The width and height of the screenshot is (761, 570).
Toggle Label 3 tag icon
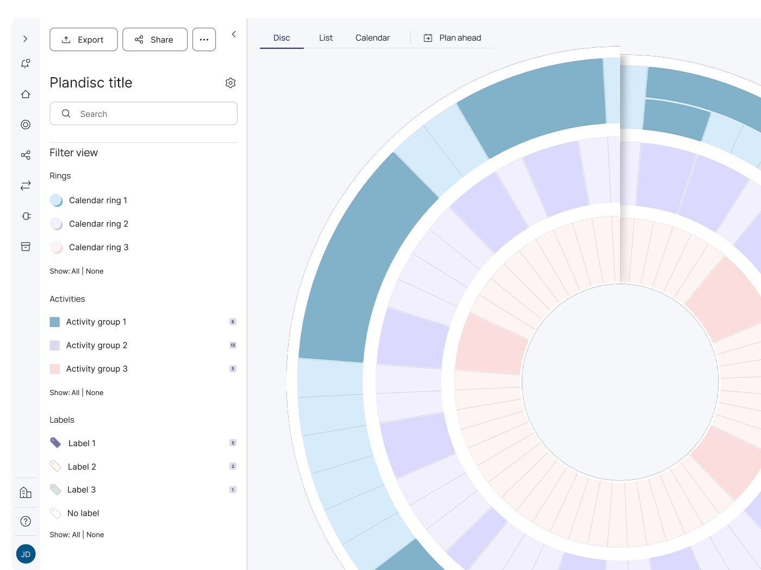pos(55,490)
